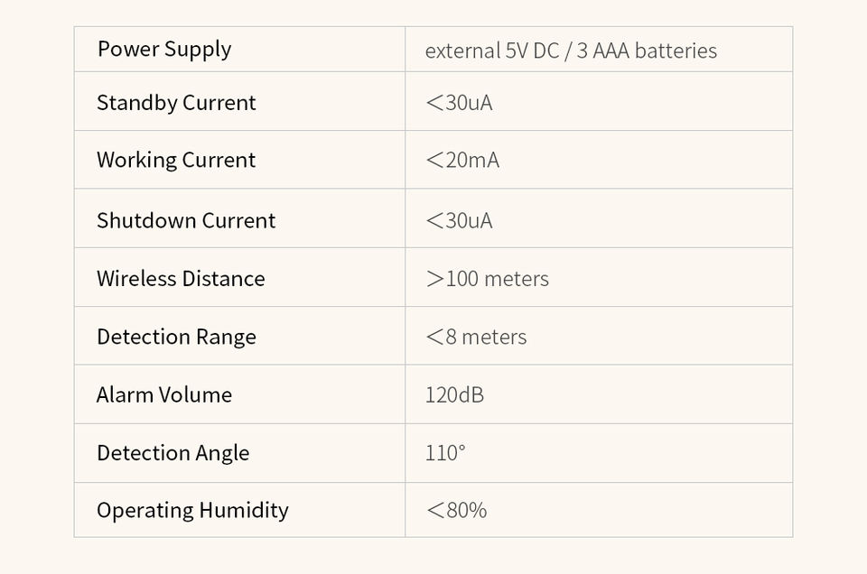Click the Standby Current label
867x574 pixels.
(x=176, y=103)
